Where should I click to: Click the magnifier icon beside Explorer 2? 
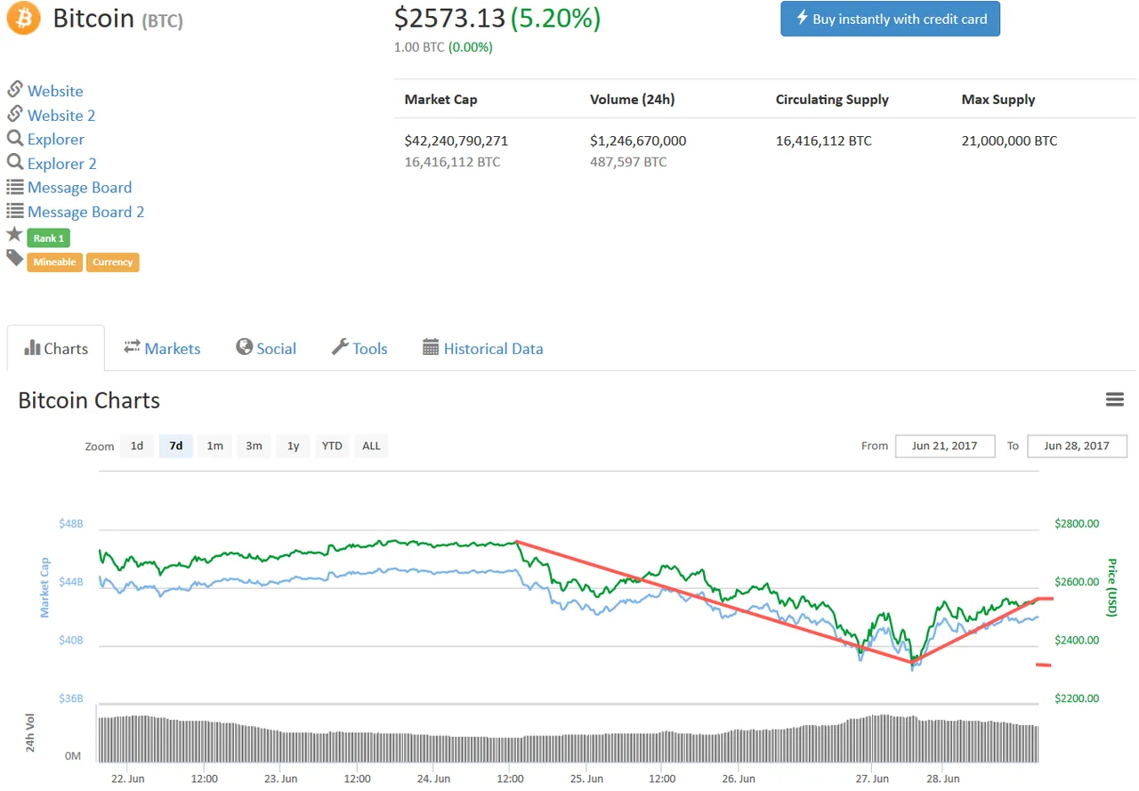click(14, 162)
